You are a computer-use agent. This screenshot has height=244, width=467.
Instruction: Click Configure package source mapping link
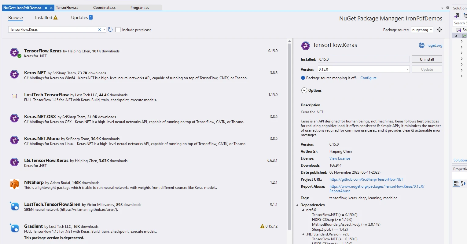(x=368, y=78)
